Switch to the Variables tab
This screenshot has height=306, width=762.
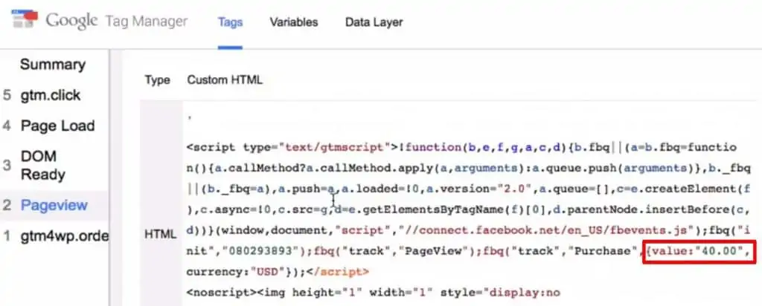click(293, 22)
